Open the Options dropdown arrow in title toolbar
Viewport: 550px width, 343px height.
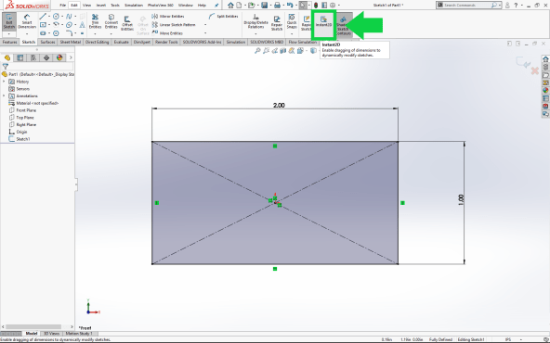(339, 6)
